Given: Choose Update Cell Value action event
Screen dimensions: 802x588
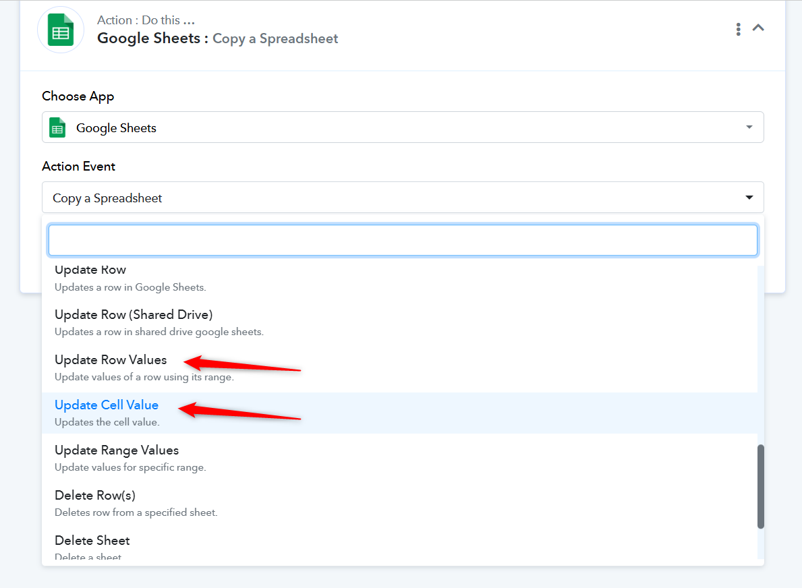Looking at the screenshot, I should (x=399, y=413).
